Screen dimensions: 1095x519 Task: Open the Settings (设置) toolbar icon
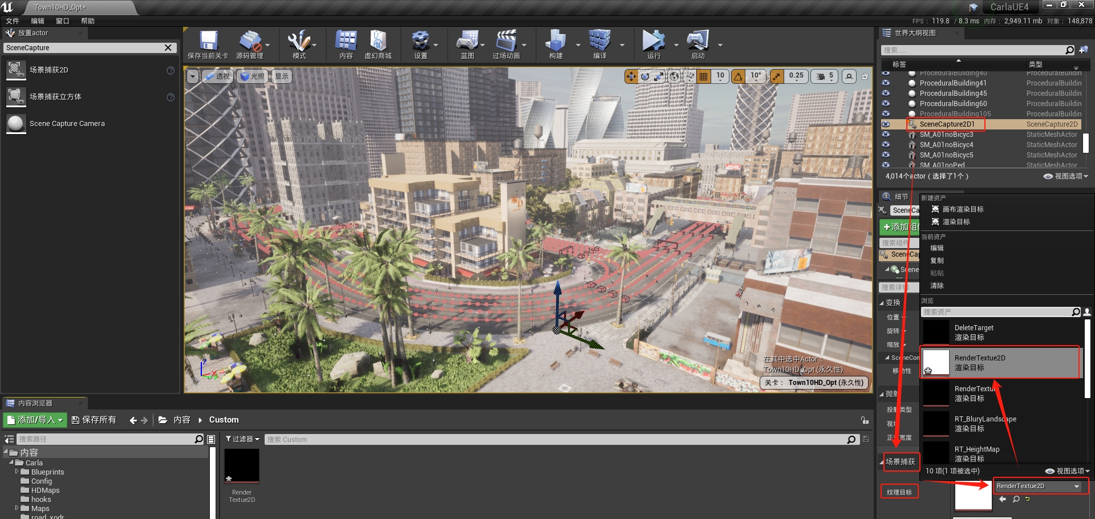pos(420,41)
